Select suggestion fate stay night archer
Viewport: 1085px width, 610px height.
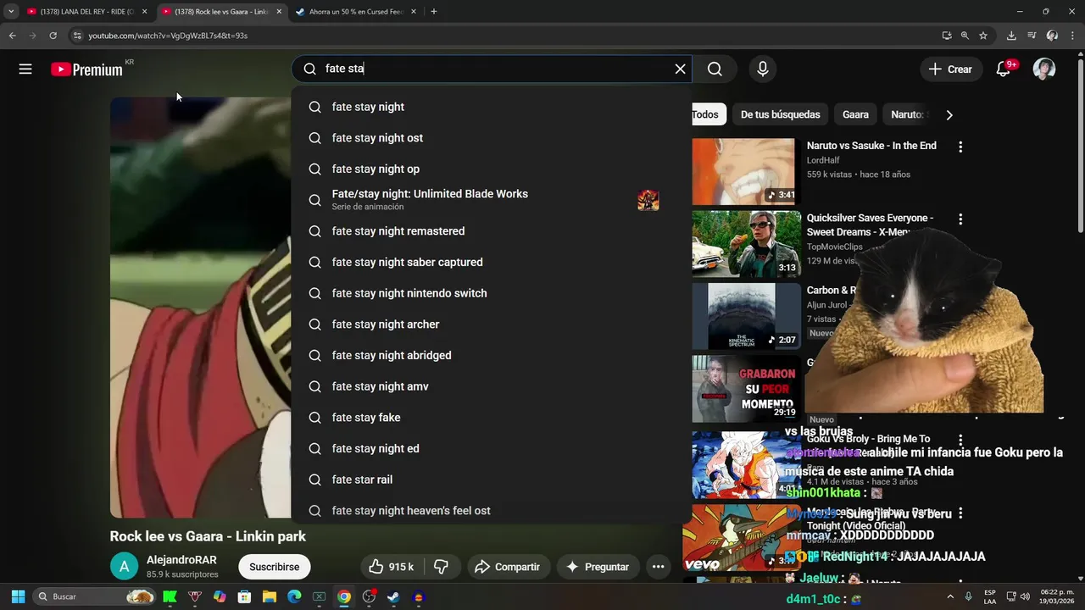[492, 324]
